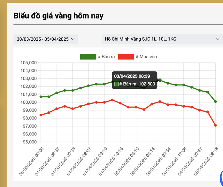Select green Bán ra point at 04/04/2025 09:47
Viewport: 223px width, 187px height.
pos(200,90)
